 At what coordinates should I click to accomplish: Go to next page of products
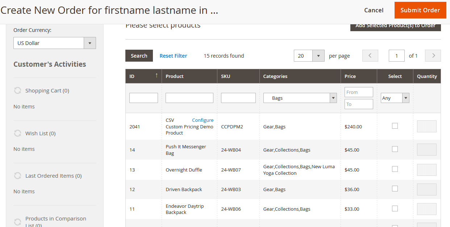[x=433, y=55]
